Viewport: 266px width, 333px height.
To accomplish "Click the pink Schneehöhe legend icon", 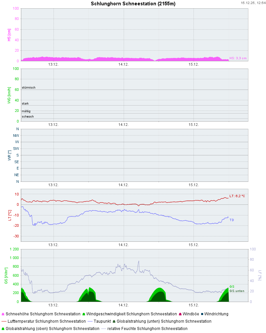I will pos(3,314).
